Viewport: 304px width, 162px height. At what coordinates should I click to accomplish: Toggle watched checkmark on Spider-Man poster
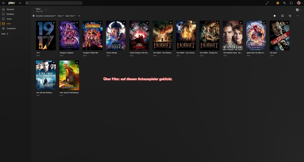[264, 23]
